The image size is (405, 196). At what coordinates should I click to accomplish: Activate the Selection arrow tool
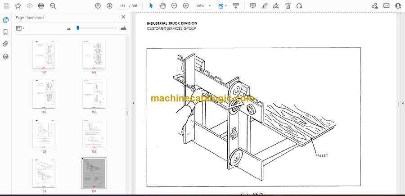151,6
